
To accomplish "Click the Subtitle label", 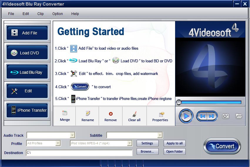I will [x=96, y=136].
